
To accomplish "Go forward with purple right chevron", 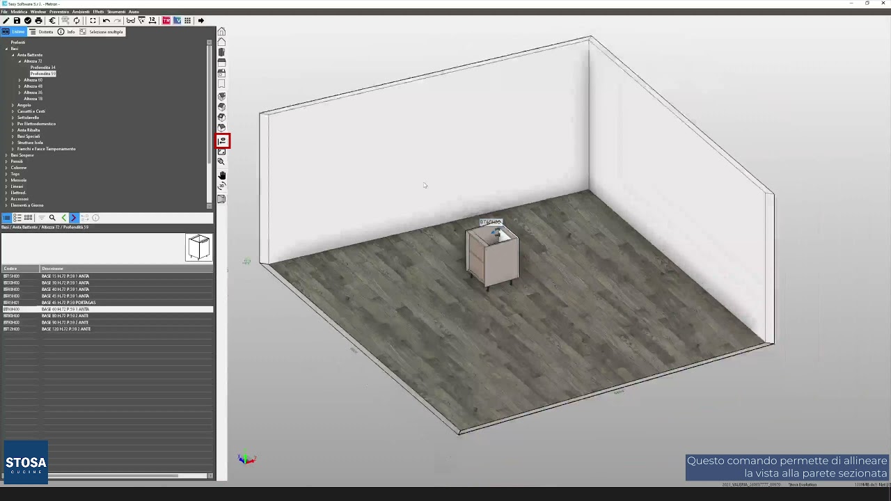I will point(73,218).
